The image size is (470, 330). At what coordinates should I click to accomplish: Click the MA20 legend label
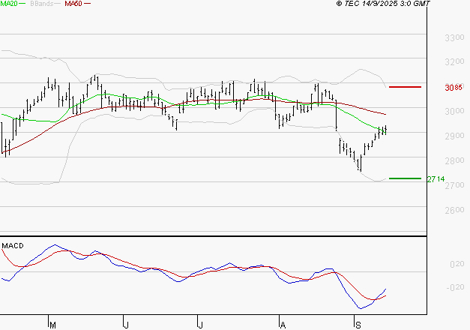[x=10, y=4]
